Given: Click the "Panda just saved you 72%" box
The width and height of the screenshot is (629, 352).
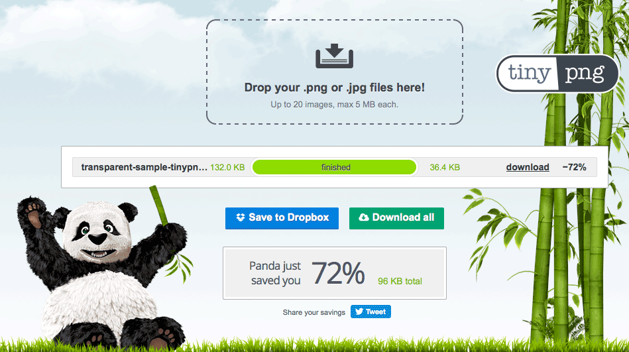Looking at the screenshot, I should pyautogui.click(x=335, y=273).
